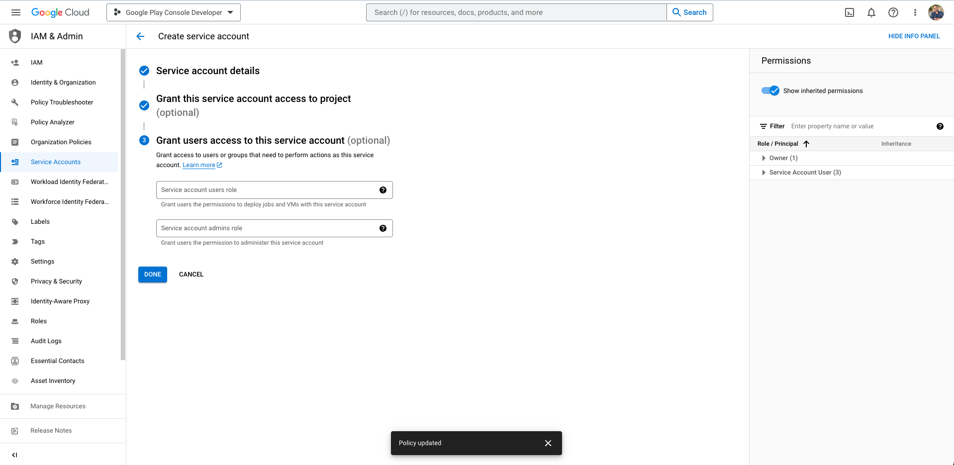Viewport: 954px width, 465px height.
Task: Open the three-dot settings and utilities menu
Action: pos(915,12)
